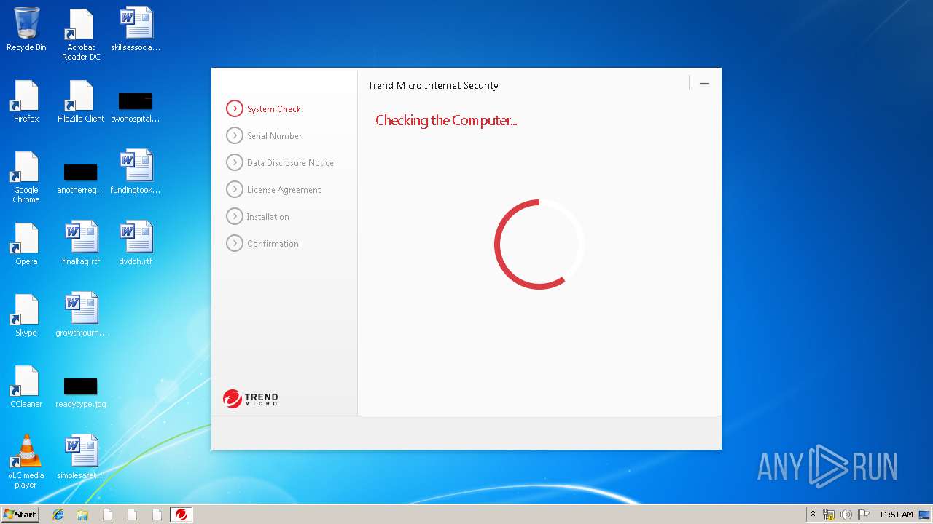Viewport: 933px width, 524px height.
Task: Select the Serial Number step
Action: (x=264, y=136)
